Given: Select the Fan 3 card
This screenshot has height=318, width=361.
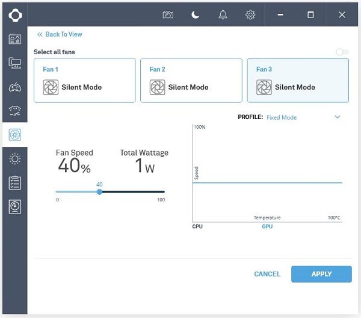Looking at the screenshot, I should 298,81.
